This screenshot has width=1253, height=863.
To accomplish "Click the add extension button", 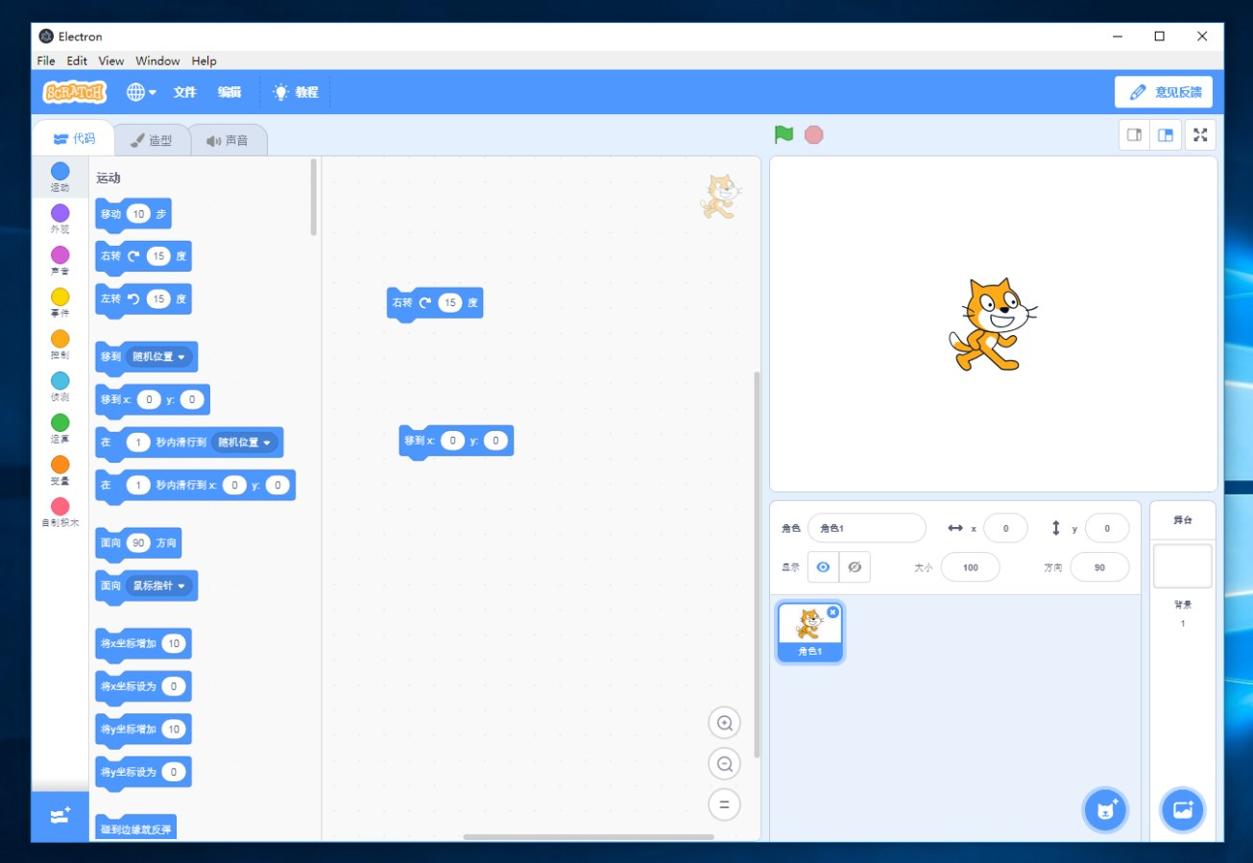I will (60, 816).
